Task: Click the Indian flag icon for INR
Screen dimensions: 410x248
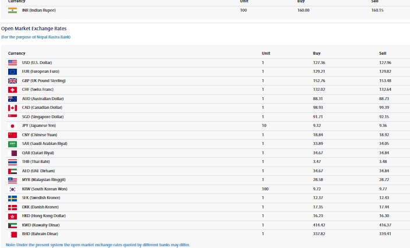Action: (x=12, y=10)
